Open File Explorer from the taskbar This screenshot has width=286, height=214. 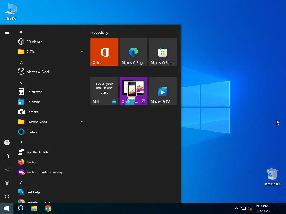(x=34, y=208)
